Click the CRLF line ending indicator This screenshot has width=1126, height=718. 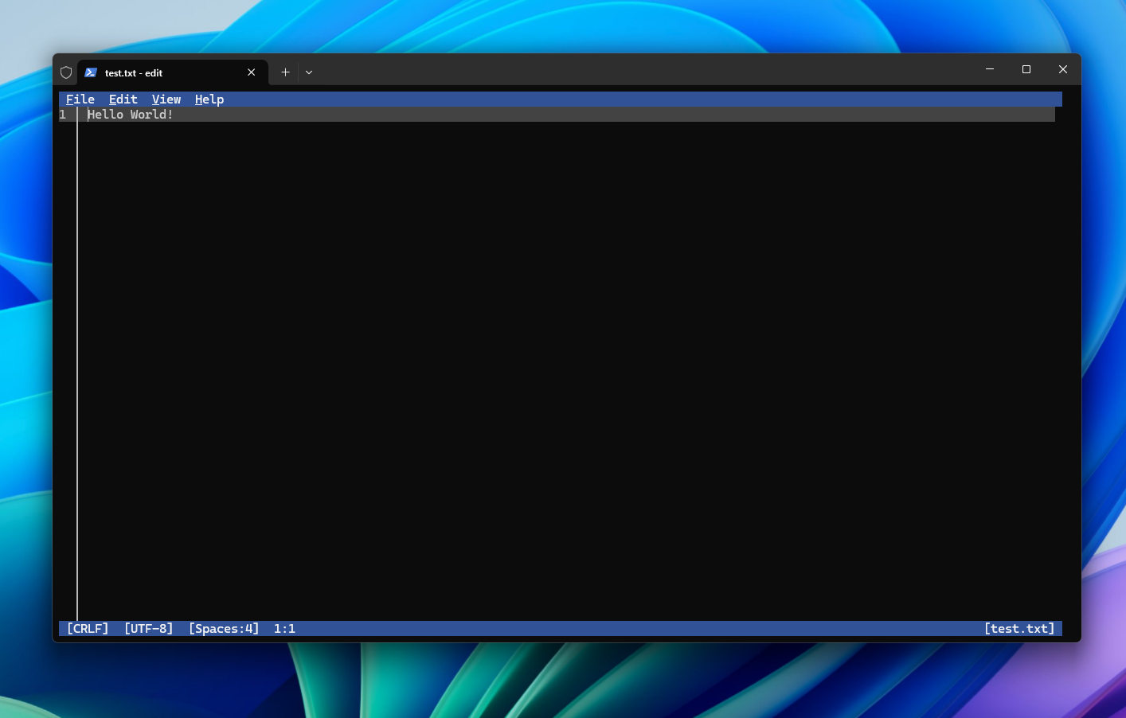pyautogui.click(x=88, y=628)
